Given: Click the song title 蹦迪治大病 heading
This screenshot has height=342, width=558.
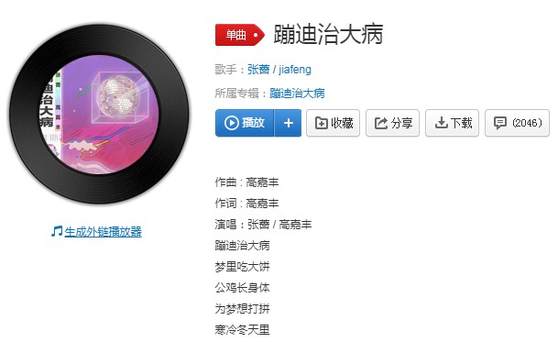Looking at the screenshot, I should coord(328,34).
